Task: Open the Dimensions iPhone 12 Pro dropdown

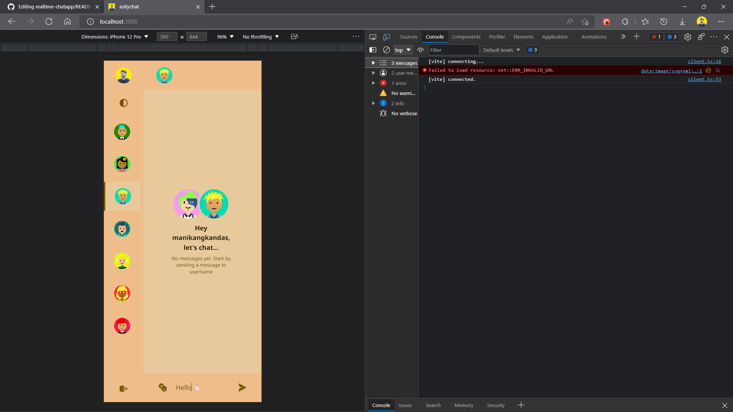Action: (x=115, y=37)
